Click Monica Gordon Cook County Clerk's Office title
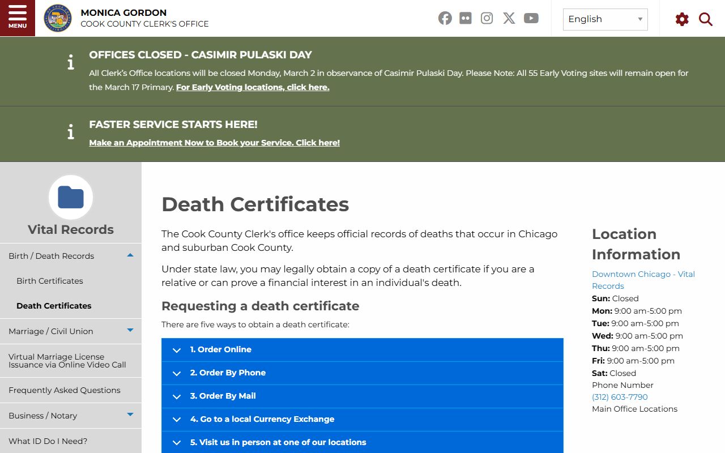Viewport: 725px width, 453px height. (x=144, y=18)
